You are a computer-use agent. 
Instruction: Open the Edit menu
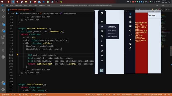point(12,6)
